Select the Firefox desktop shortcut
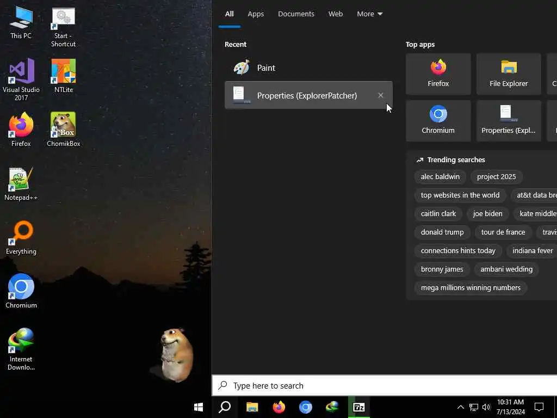Screen dimensions: 557x418 [x=21, y=130]
